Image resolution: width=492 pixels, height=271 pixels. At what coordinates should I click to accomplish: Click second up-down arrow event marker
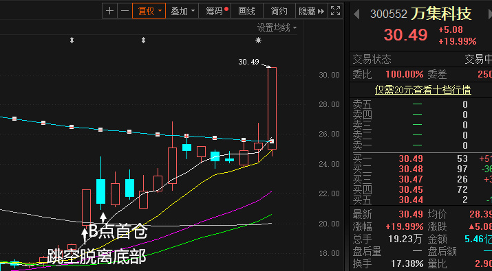[143, 40]
